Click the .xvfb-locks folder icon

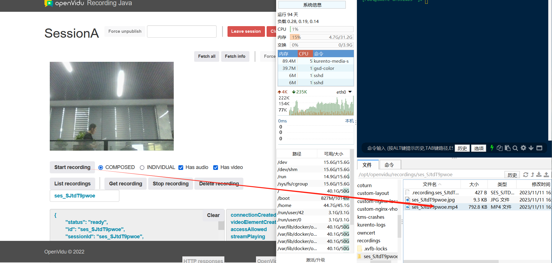click(360, 248)
